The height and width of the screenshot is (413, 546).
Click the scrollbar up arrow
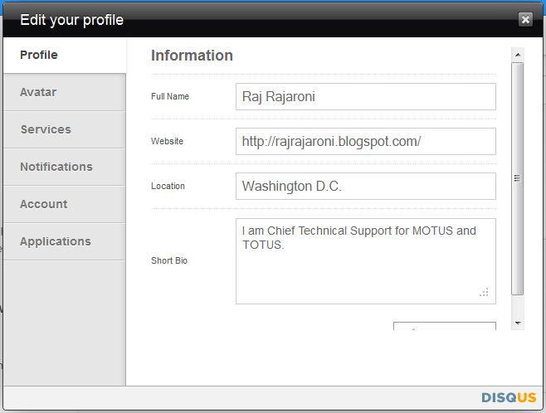[518, 55]
